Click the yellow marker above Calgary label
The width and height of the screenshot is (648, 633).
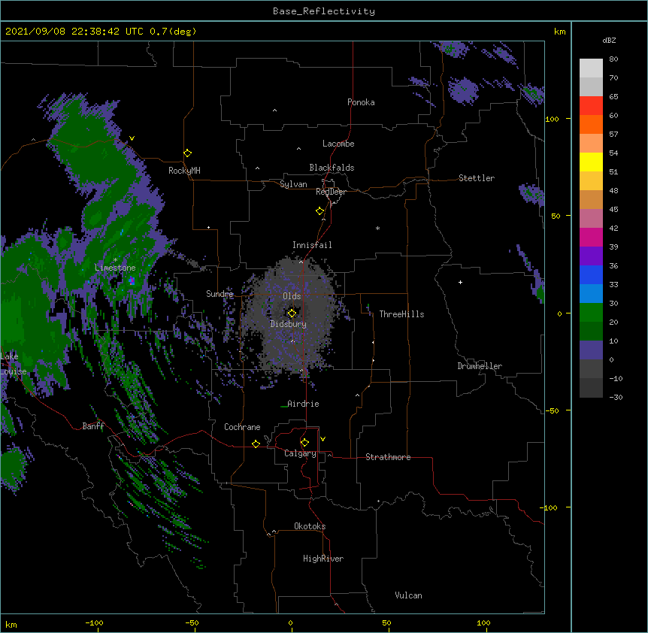tap(304, 443)
